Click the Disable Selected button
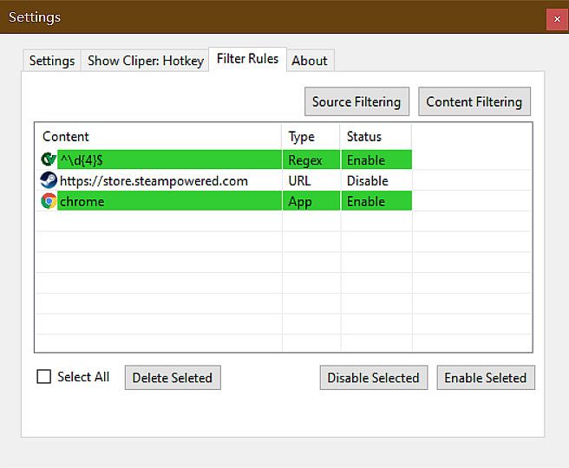The image size is (569, 468). pyautogui.click(x=373, y=378)
